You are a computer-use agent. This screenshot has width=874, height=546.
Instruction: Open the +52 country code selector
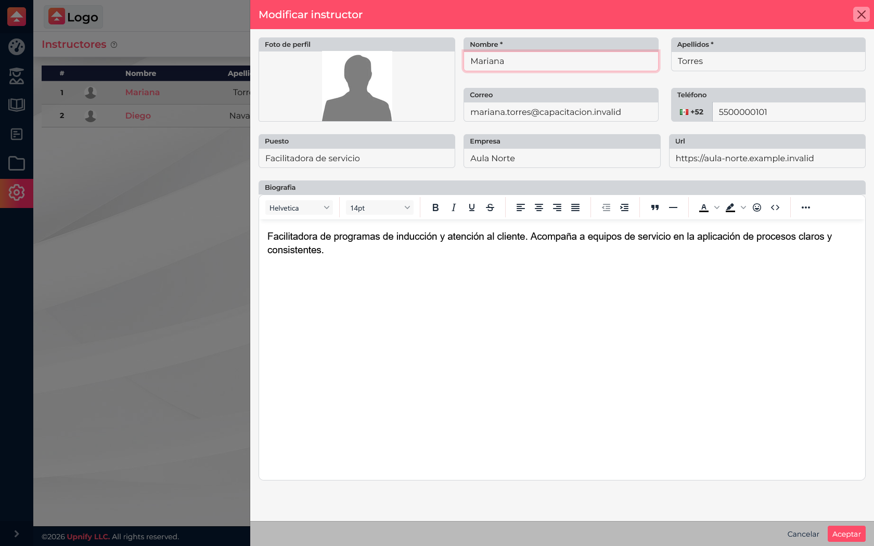[691, 112]
